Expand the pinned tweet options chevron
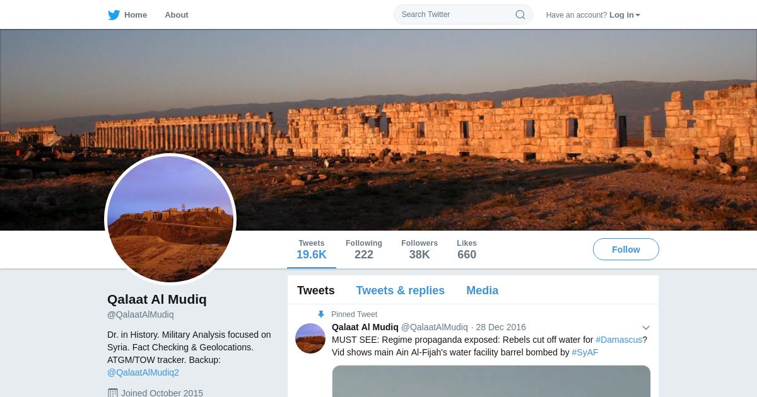 (x=646, y=328)
